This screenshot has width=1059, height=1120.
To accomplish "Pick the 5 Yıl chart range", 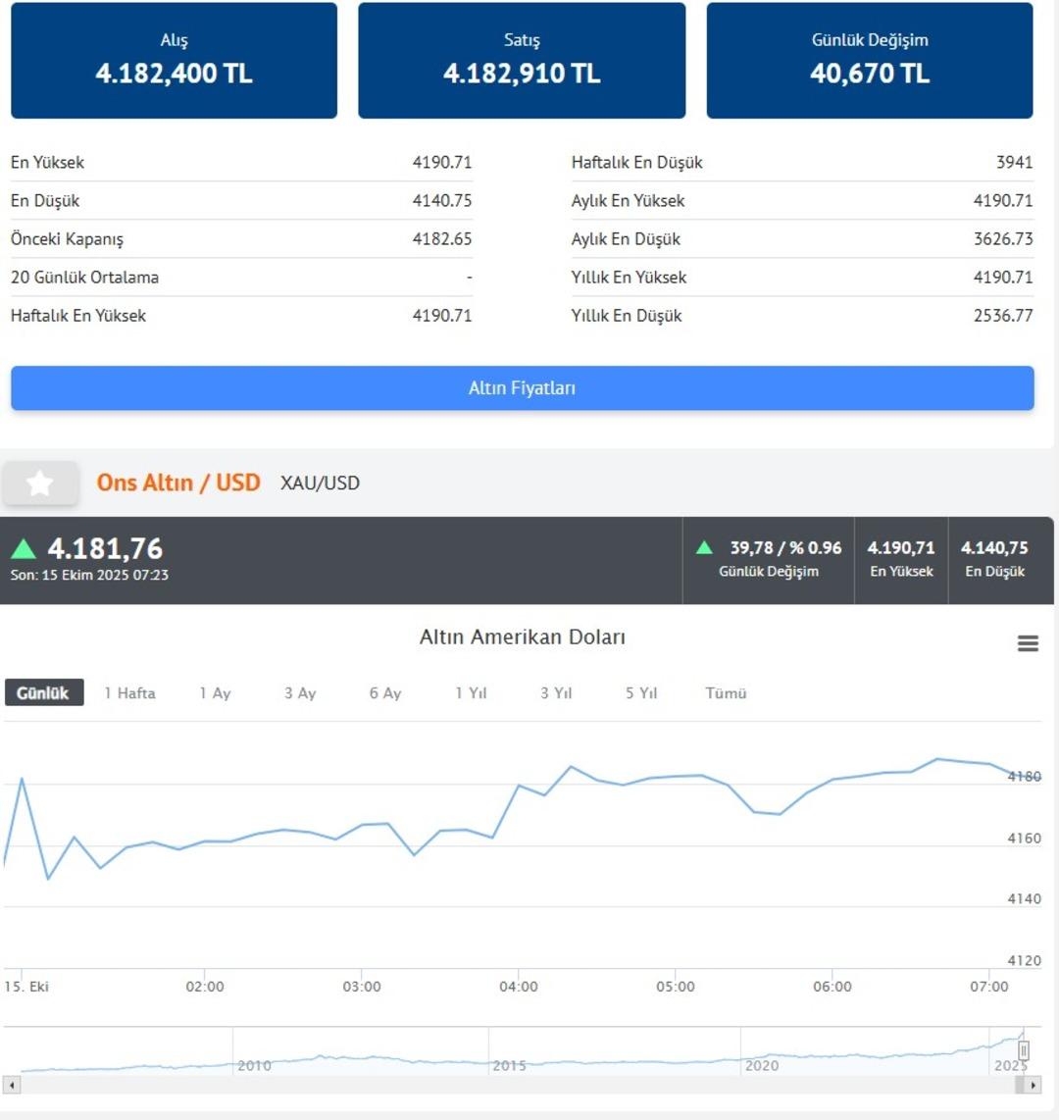I will tap(641, 692).
